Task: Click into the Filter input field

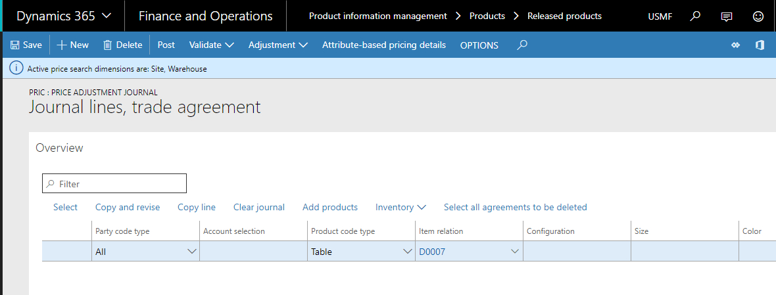Action: click(x=118, y=184)
